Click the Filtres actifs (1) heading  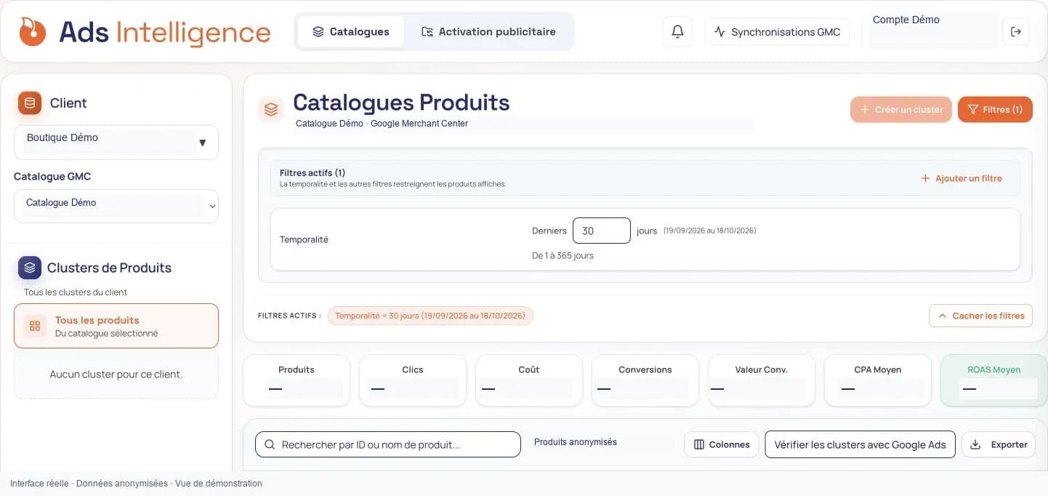[x=313, y=173]
